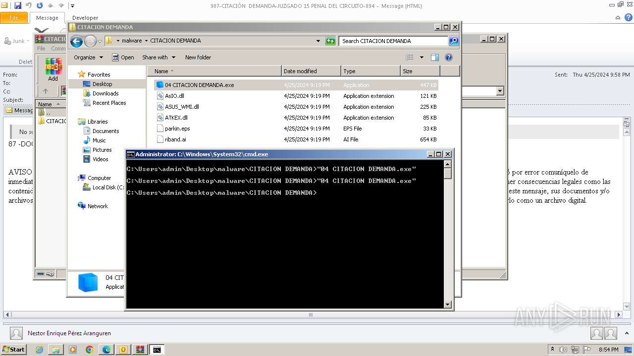Sort by the Size column header

click(420, 71)
